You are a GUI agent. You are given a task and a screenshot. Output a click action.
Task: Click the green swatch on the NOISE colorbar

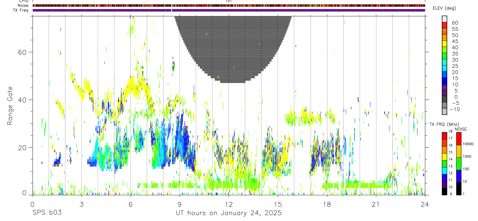pos(459,164)
